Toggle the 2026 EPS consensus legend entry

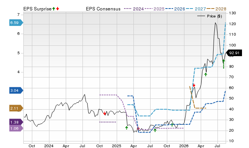(x=175, y=9)
